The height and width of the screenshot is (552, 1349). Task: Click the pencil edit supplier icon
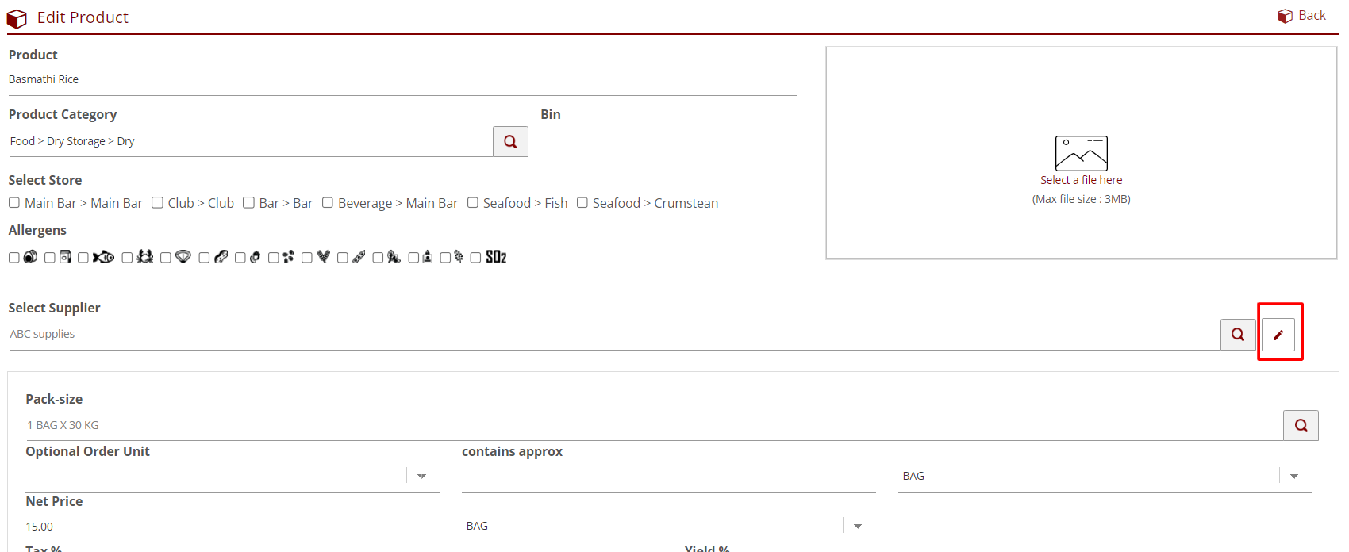tap(1278, 335)
